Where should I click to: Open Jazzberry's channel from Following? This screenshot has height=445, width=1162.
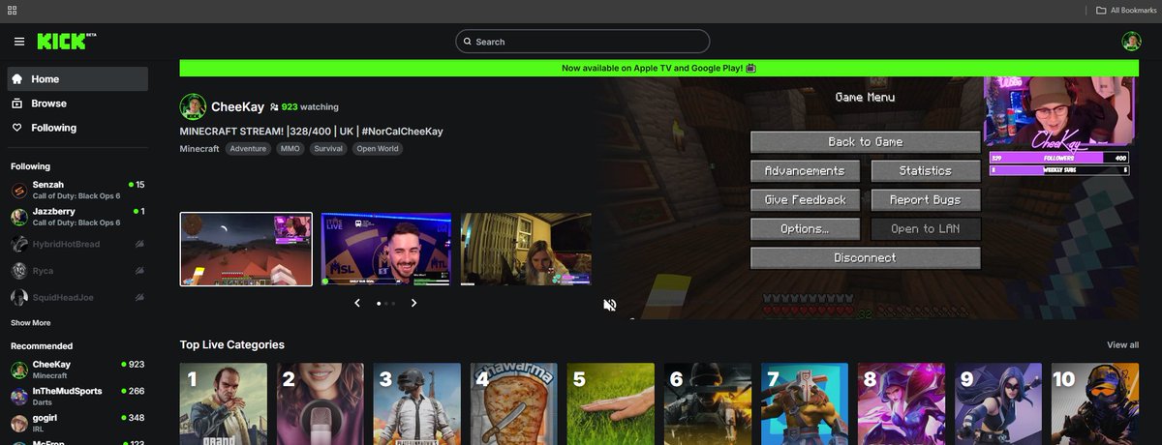tap(77, 217)
